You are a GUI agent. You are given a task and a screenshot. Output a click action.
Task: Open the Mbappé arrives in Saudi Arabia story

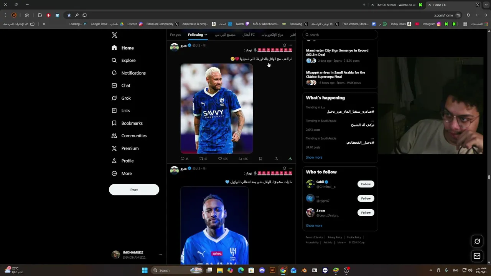340,77
